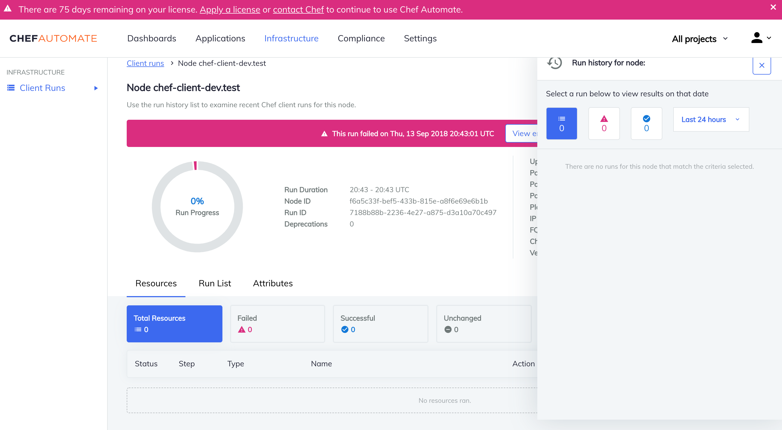782x430 pixels.
Task: Switch to the Run List tab
Action: (215, 283)
